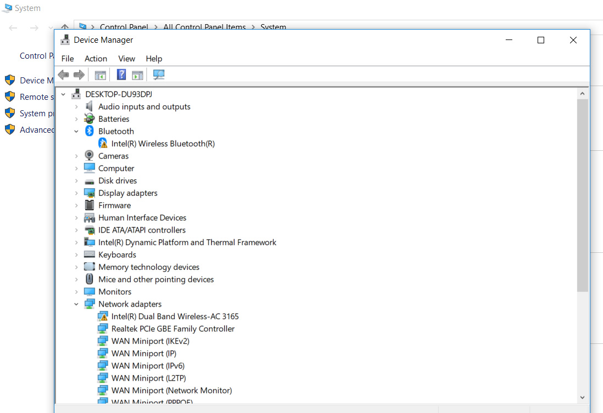Expand the Display adapters node
Image resolution: width=603 pixels, height=413 pixels.
click(76, 193)
